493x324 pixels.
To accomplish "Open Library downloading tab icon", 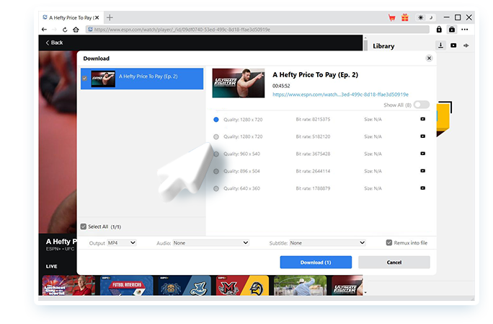I will coord(441,45).
